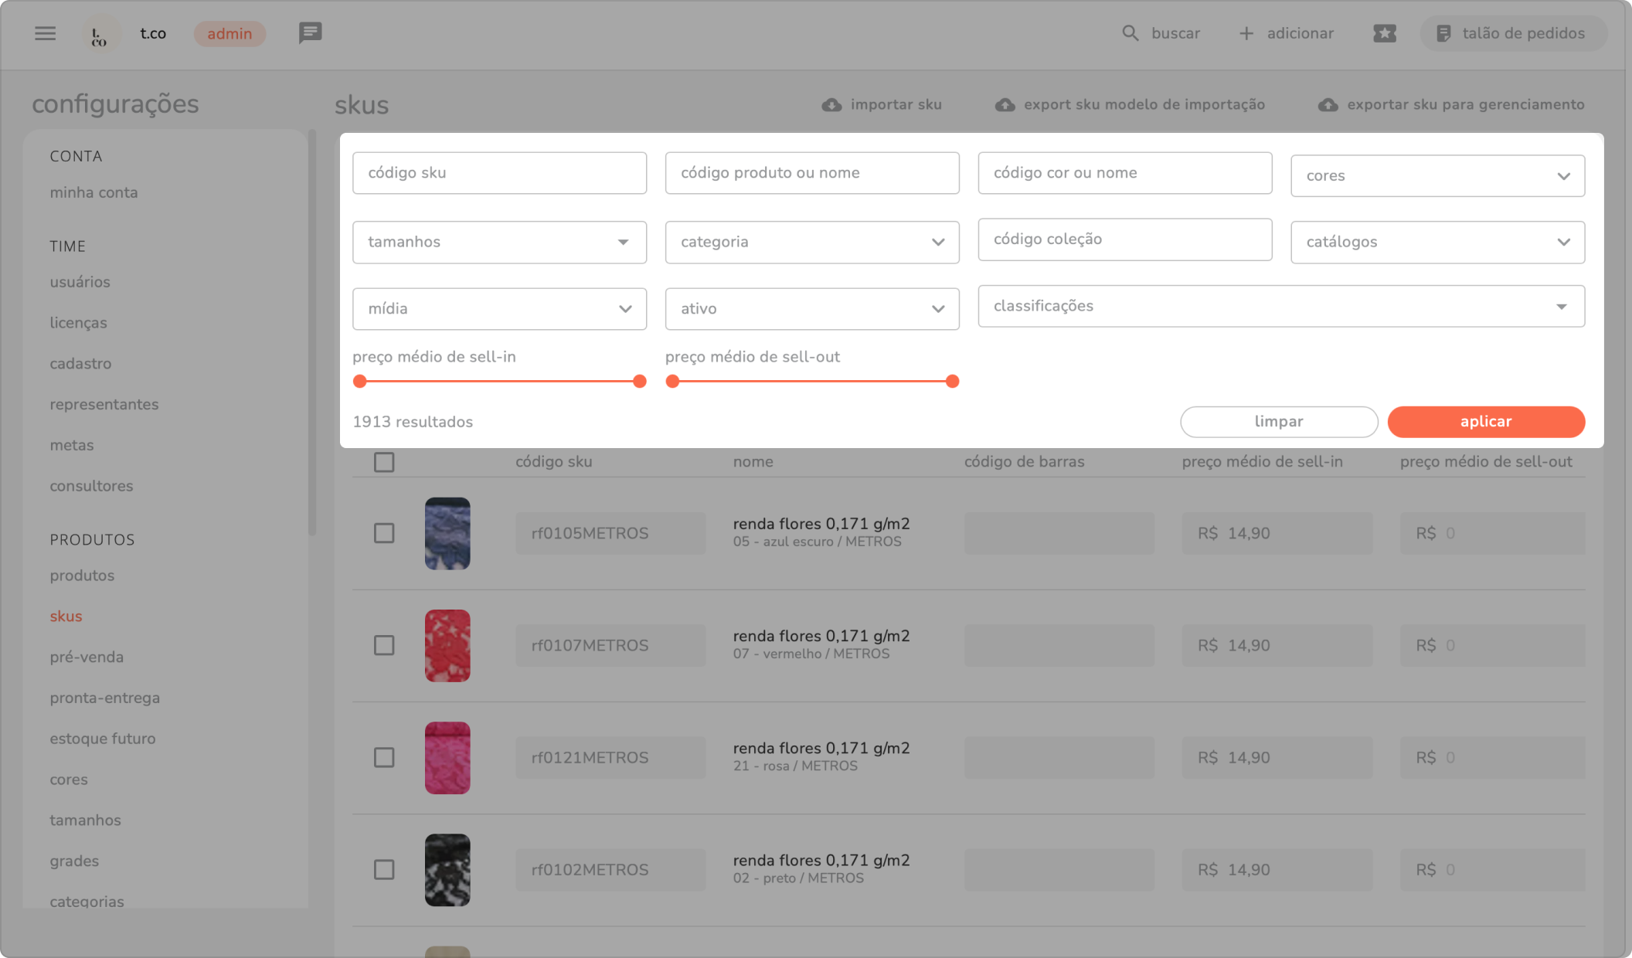The height and width of the screenshot is (958, 1632).
Task: Click the limpar button
Action: pyautogui.click(x=1278, y=422)
